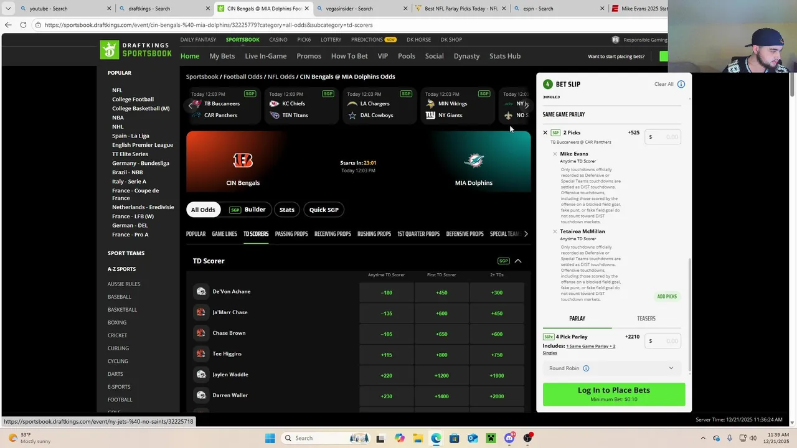
Task: Open the Builder SGP view
Action: coord(249,210)
